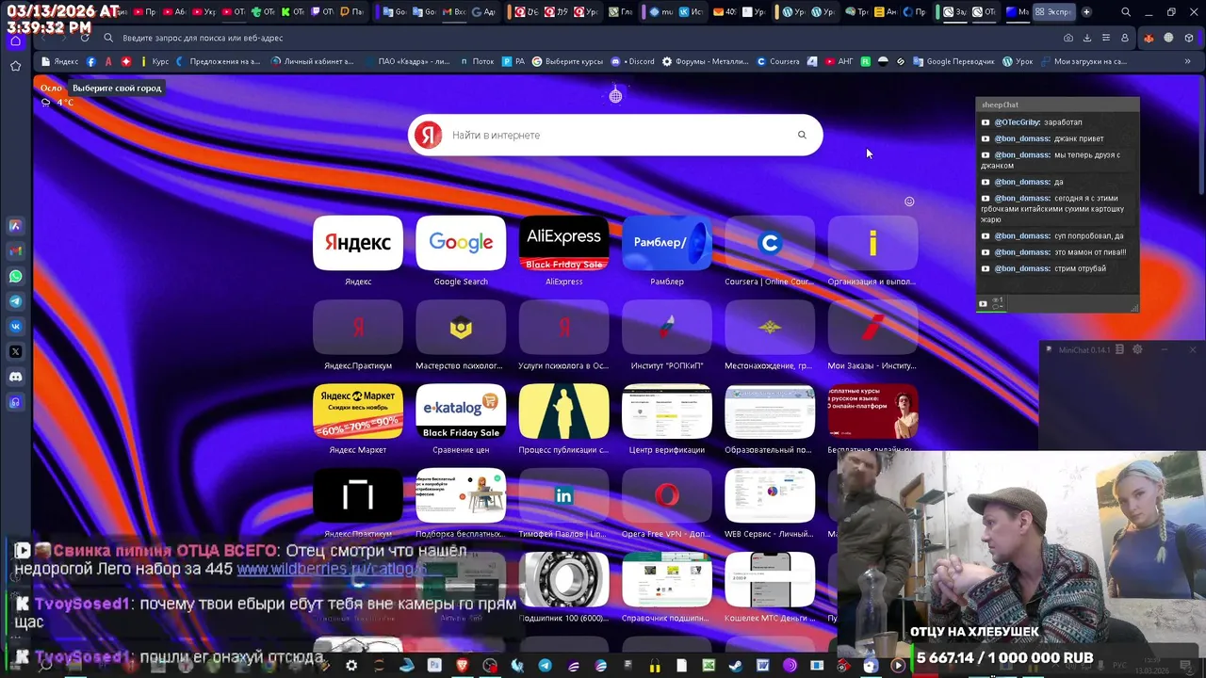Open the Личный кабинет bookmark
Viewport: 1206px width, 678px height.
point(313,61)
